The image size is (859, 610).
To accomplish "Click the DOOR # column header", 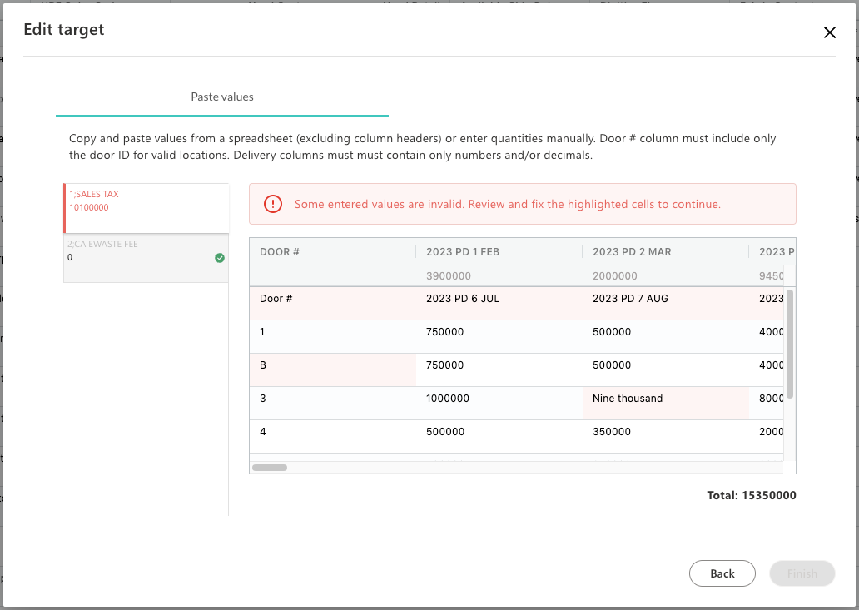I will pyautogui.click(x=333, y=252).
